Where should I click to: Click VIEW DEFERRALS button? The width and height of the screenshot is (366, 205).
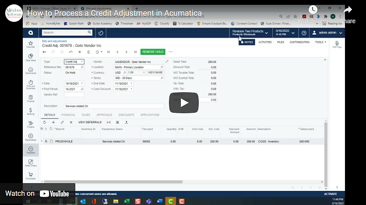click(x=90, y=122)
